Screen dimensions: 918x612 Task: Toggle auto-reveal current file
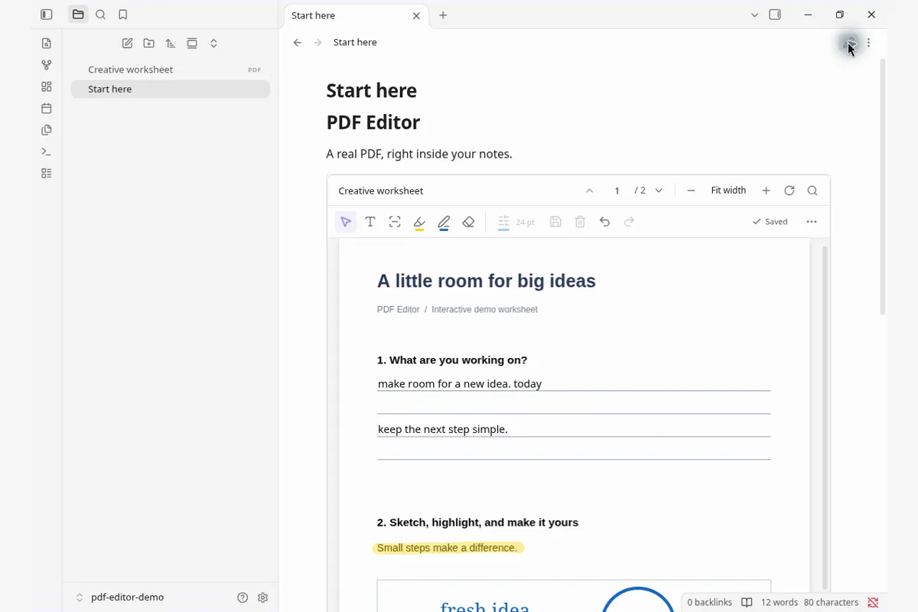pos(192,44)
